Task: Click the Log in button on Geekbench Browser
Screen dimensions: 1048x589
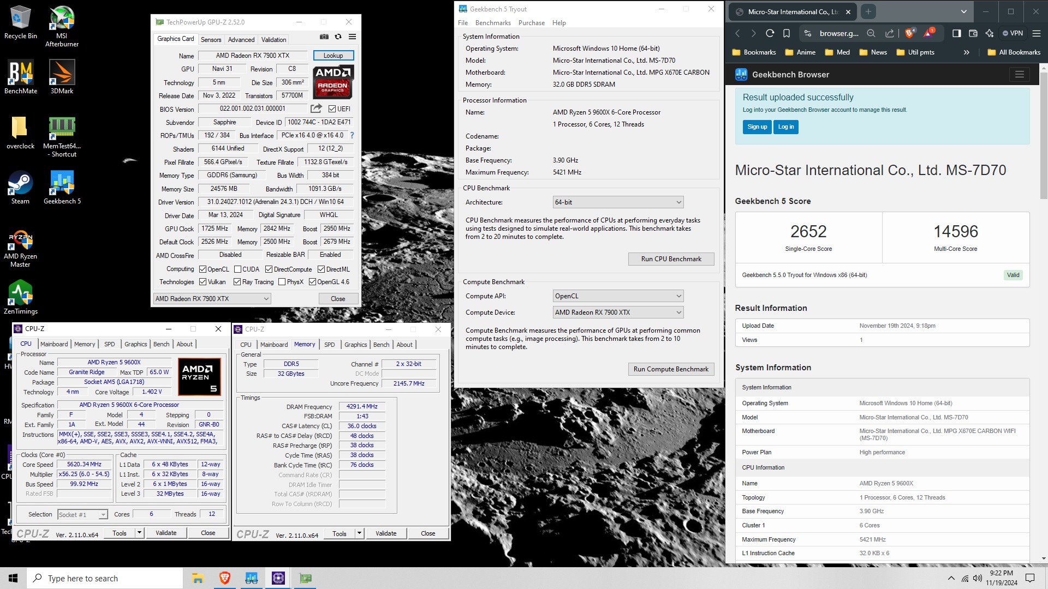Action: coord(786,127)
